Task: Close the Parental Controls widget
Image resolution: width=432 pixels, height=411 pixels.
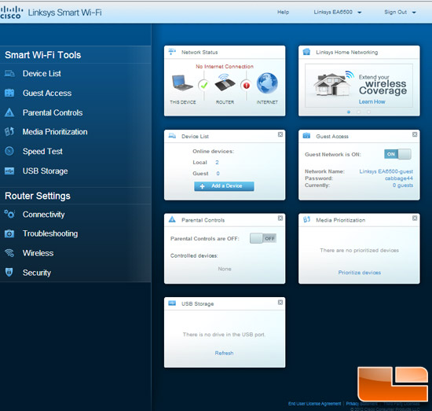Action: click(x=280, y=218)
